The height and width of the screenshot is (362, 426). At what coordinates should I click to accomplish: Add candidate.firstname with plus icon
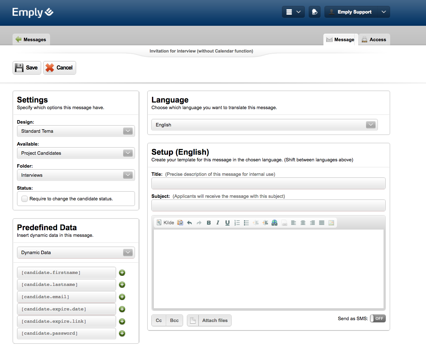(x=122, y=273)
